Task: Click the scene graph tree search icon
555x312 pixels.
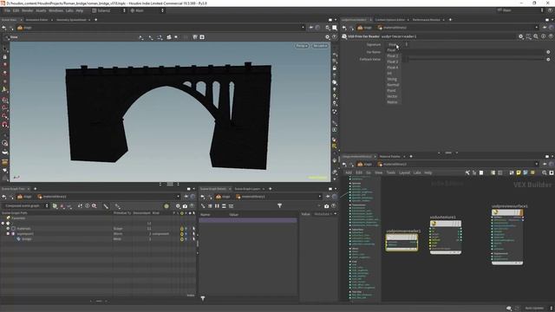Action: (x=95, y=206)
